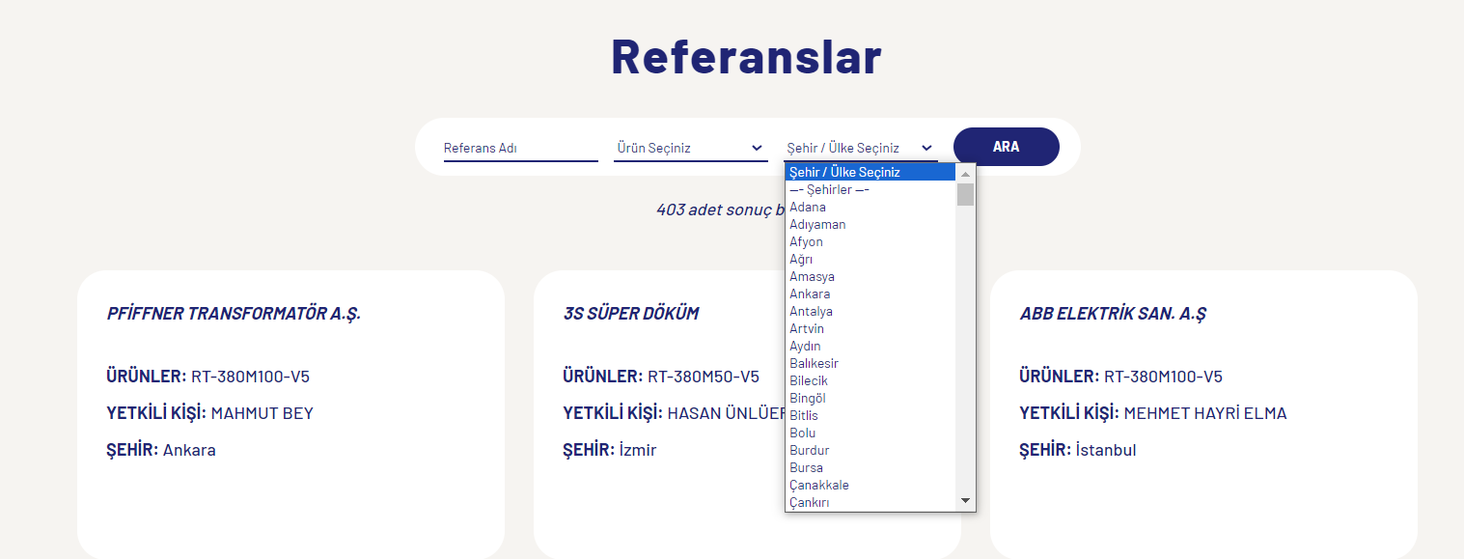Select Adana from the city list

[870, 207]
